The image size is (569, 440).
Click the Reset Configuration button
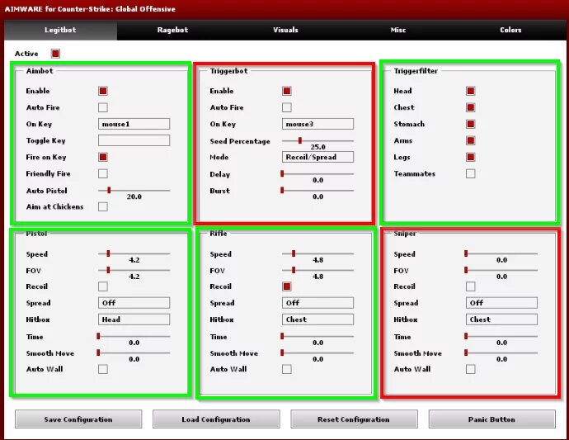pyautogui.click(x=354, y=419)
